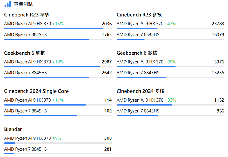Click the Cinebench 2024 Single Core heading

36,91
